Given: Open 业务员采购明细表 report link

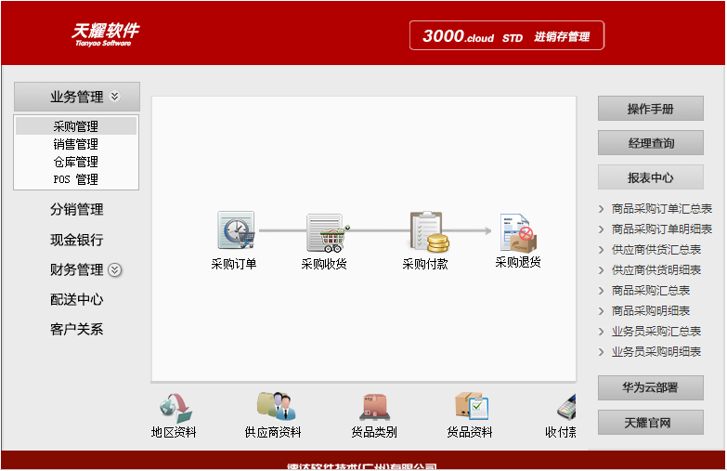Looking at the screenshot, I should click(656, 352).
